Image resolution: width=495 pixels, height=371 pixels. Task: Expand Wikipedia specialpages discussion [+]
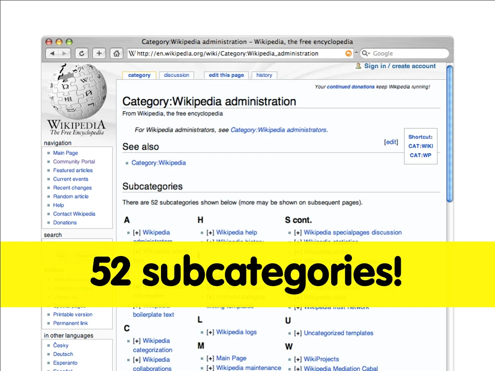point(298,232)
